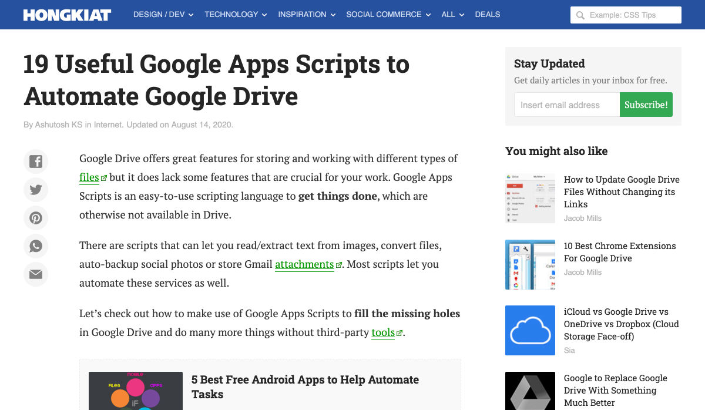Expand the All categories menu
The height and width of the screenshot is (410, 705).
[x=452, y=15]
